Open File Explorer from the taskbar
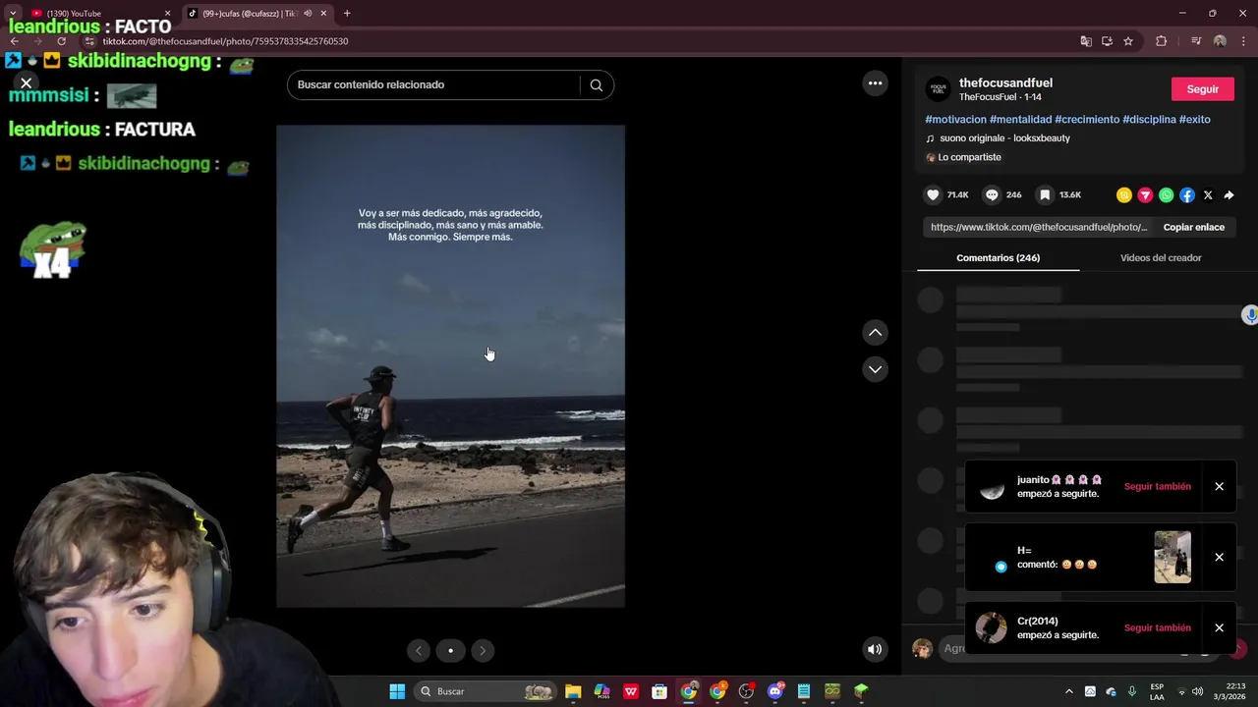This screenshot has width=1258, height=707. [573, 691]
